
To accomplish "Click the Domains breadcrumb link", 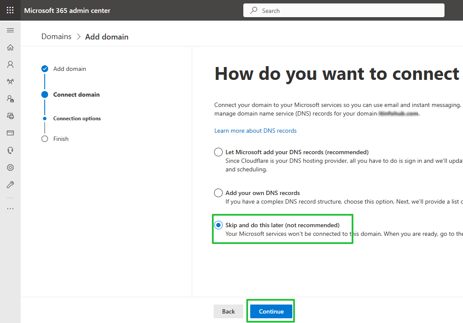I will [56, 37].
